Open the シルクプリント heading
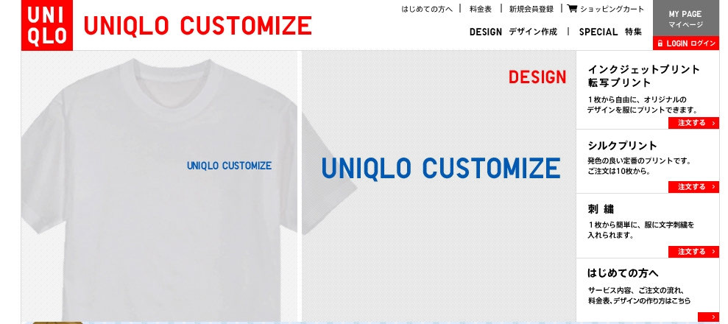 coord(622,146)
